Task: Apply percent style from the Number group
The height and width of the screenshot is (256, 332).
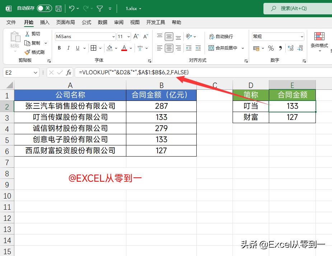Action: pos(271,48)
